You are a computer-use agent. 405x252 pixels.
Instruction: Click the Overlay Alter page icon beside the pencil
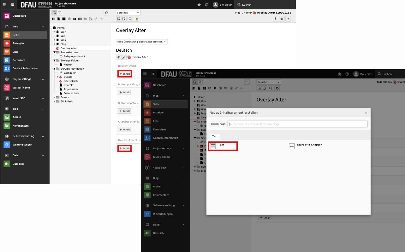(x=129, y=57)
